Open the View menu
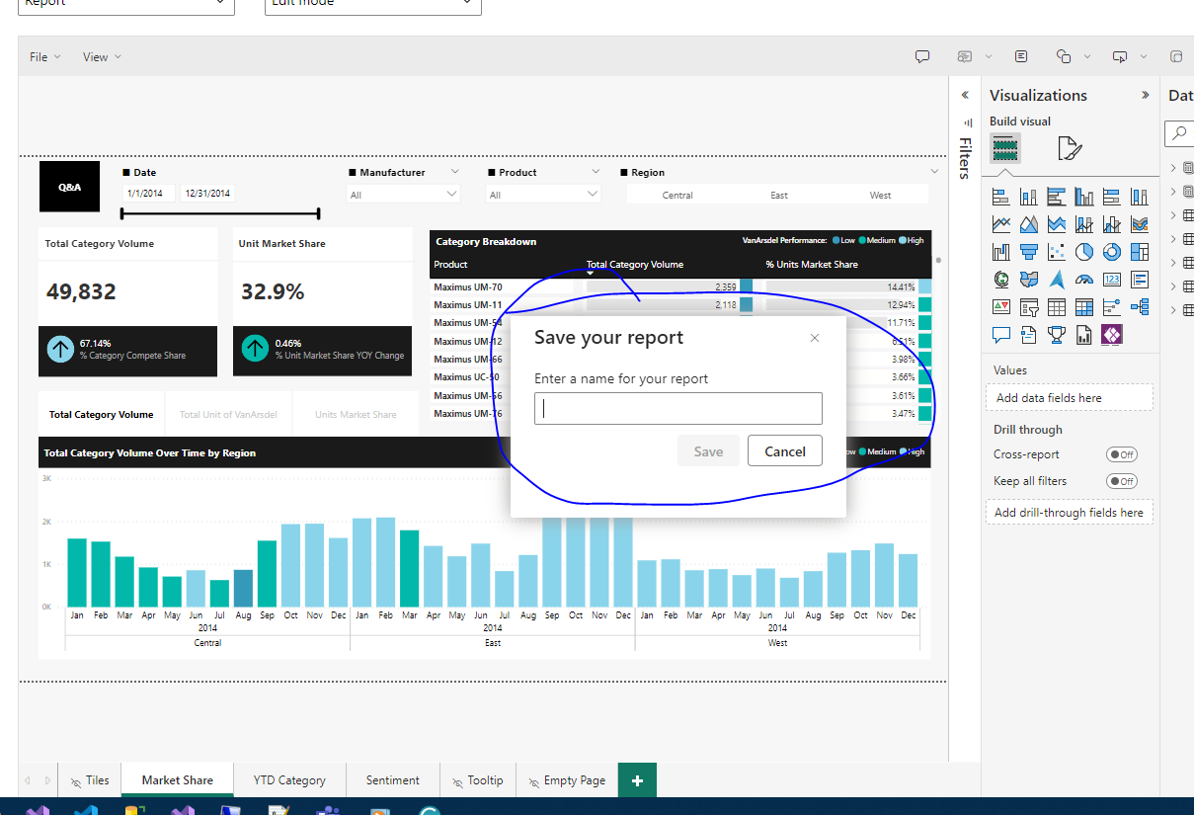Image resolution: width=1194 pixels, height=815 pixels. point(102,56)
